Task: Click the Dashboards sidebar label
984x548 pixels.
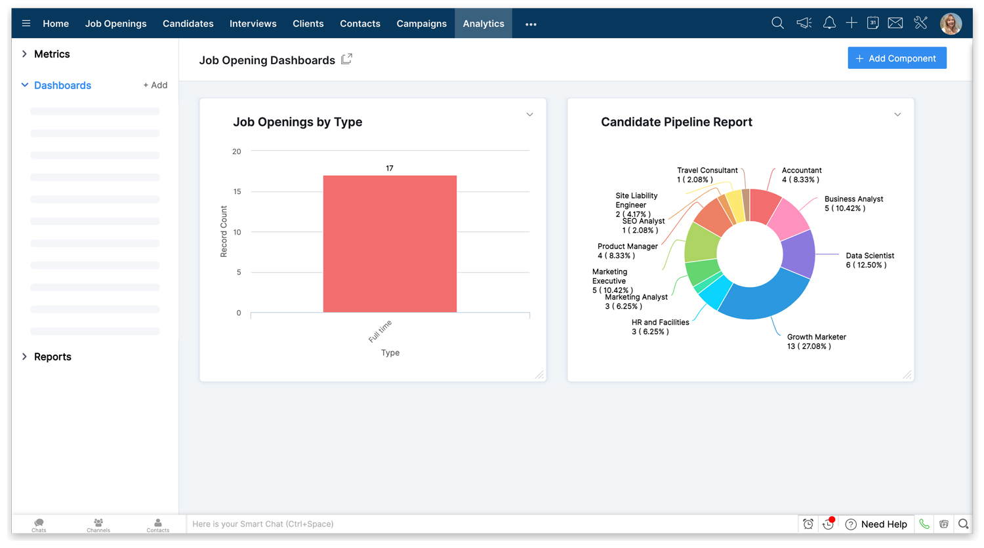Action: pyautogui.click(x=62, y=85)
